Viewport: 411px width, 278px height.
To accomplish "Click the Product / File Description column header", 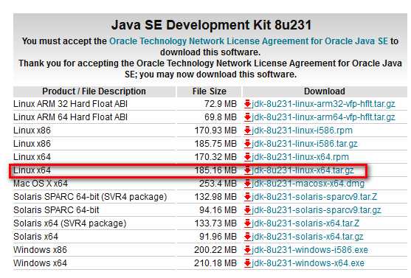I will click(94, 91).
